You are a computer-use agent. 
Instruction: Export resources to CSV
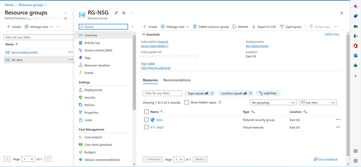pos(264,27)
